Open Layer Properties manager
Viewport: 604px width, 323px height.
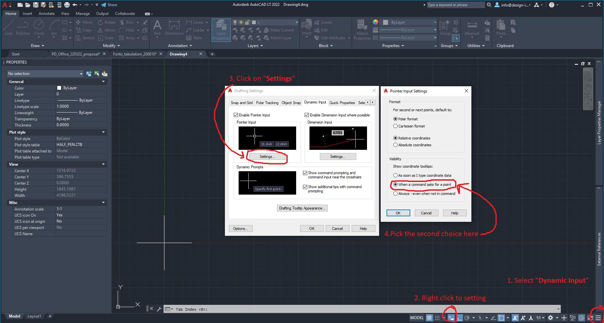point(221,30)
